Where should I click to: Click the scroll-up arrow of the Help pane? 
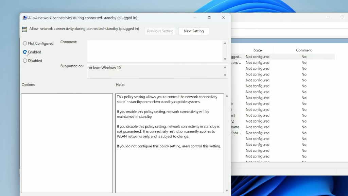[226, 95]
